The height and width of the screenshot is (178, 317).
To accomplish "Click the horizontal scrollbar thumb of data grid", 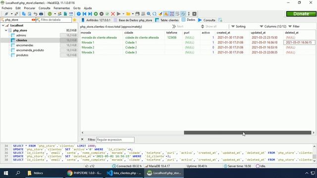I will pyautogui.click(x=248, y=133).
